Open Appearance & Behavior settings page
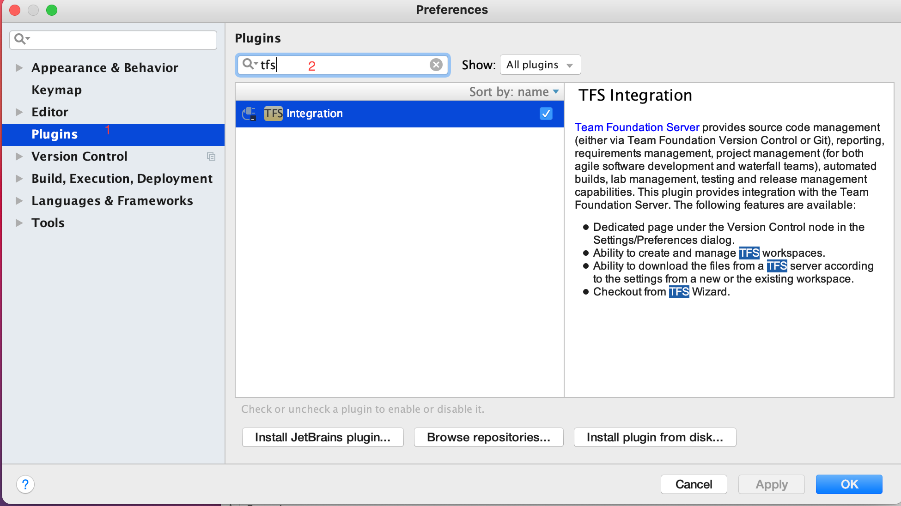Screen dimensions: 901x506 [105, 68]
